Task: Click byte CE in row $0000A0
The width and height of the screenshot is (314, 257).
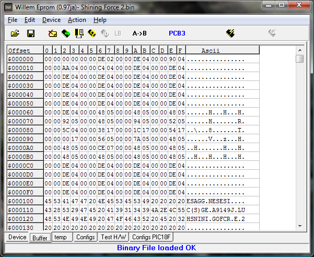Action: [x=101, y=148]
